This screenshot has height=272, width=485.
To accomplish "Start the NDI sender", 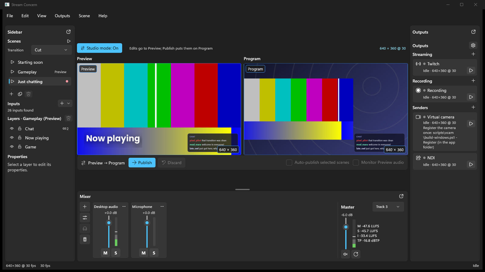I will pos(471,164).
